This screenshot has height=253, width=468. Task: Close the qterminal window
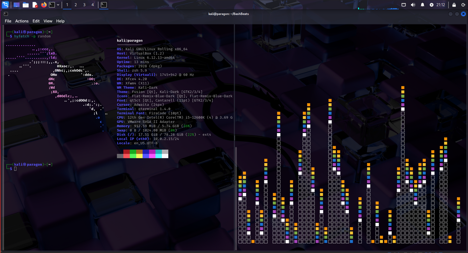463,14
